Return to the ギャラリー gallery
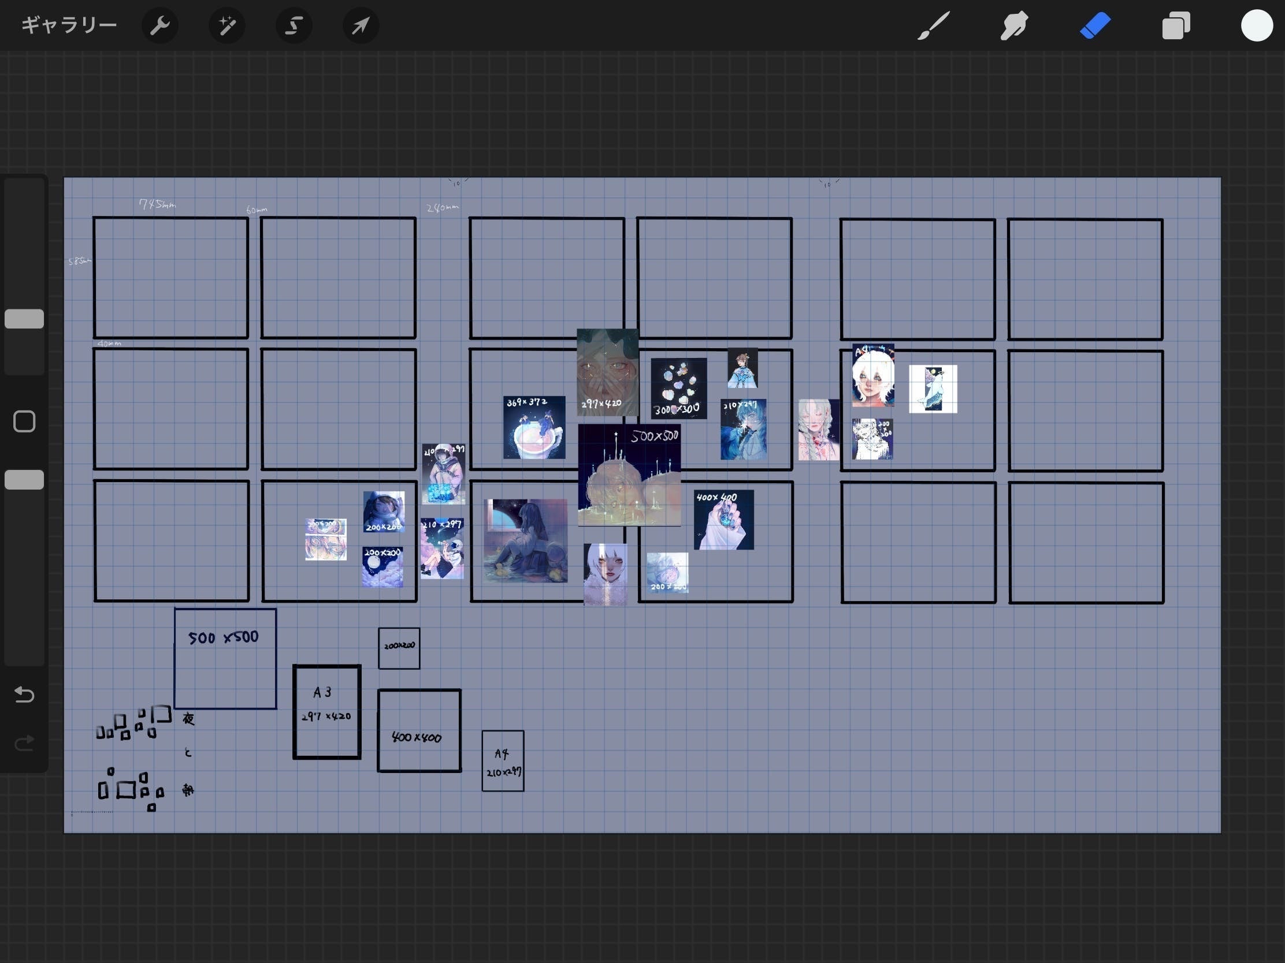This screenshot has height=963, width=1285. click(x=69, y=25)
